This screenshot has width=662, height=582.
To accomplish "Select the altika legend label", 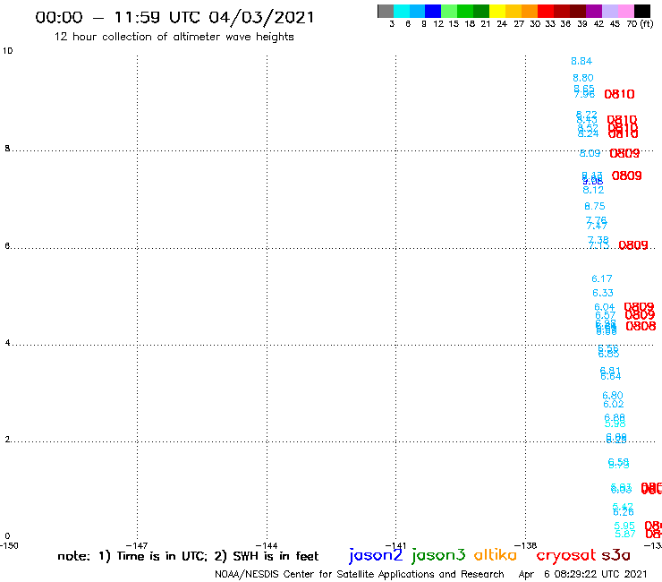I will tap(495, 555).
